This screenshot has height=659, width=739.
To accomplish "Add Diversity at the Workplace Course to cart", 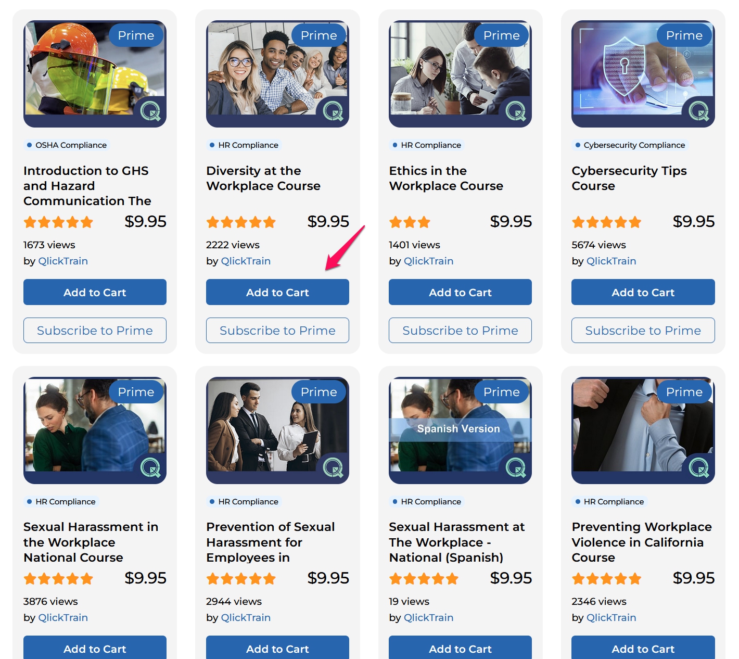I will tap(277, 292).
